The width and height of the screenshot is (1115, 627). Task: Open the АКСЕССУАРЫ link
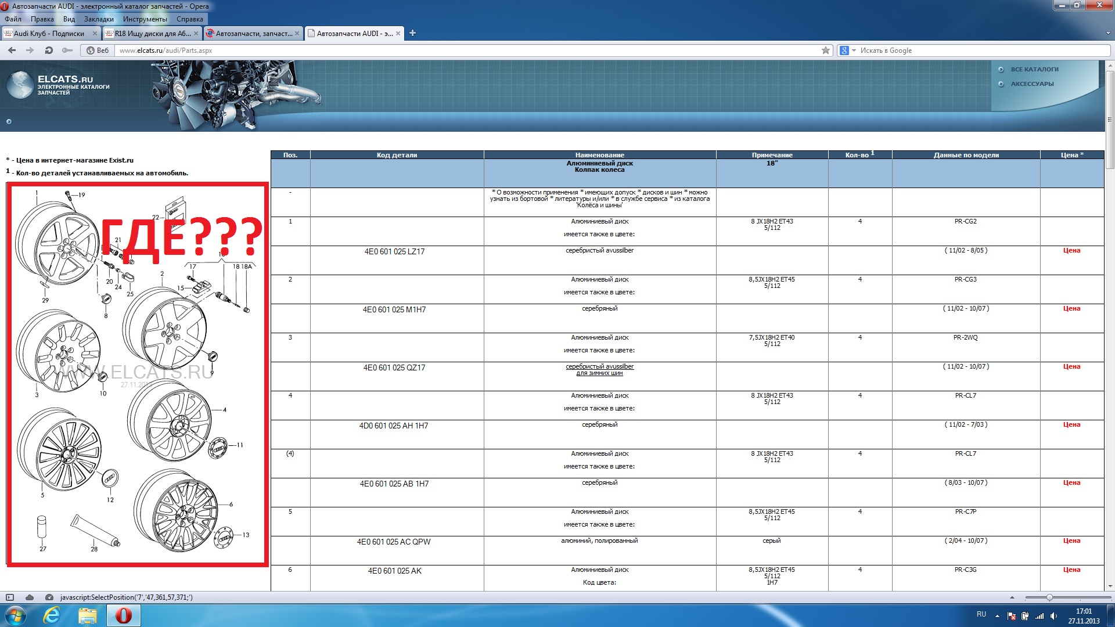1032,84
